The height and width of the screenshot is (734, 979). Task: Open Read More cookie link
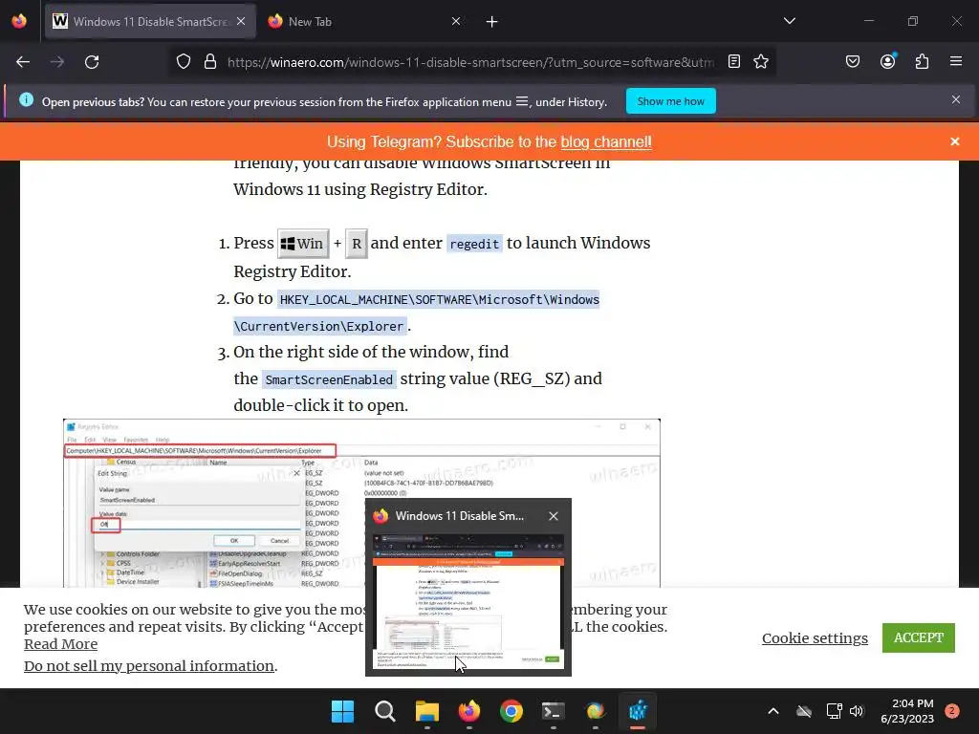(60, 644)
